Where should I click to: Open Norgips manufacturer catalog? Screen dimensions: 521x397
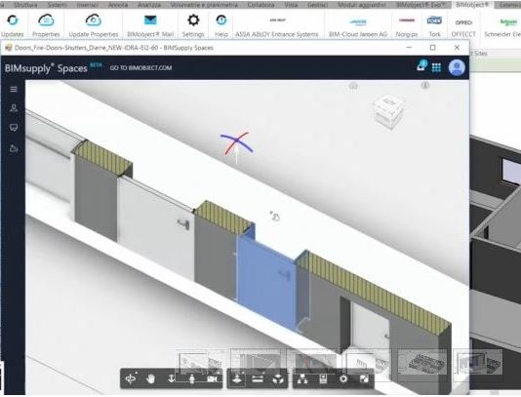point(407,26)
